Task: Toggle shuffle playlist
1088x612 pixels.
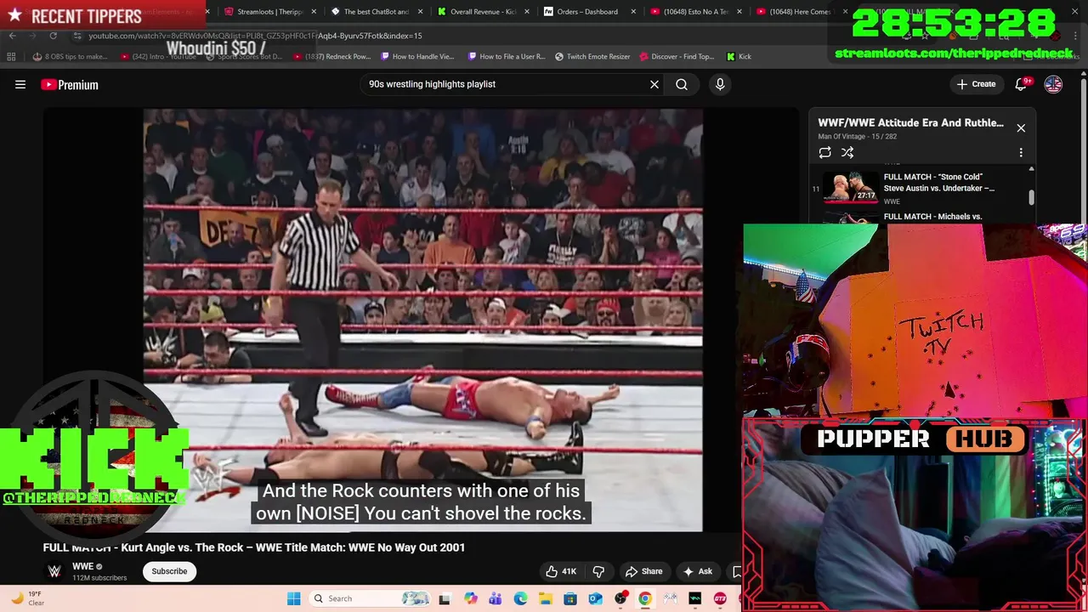Action: point(847,152)
